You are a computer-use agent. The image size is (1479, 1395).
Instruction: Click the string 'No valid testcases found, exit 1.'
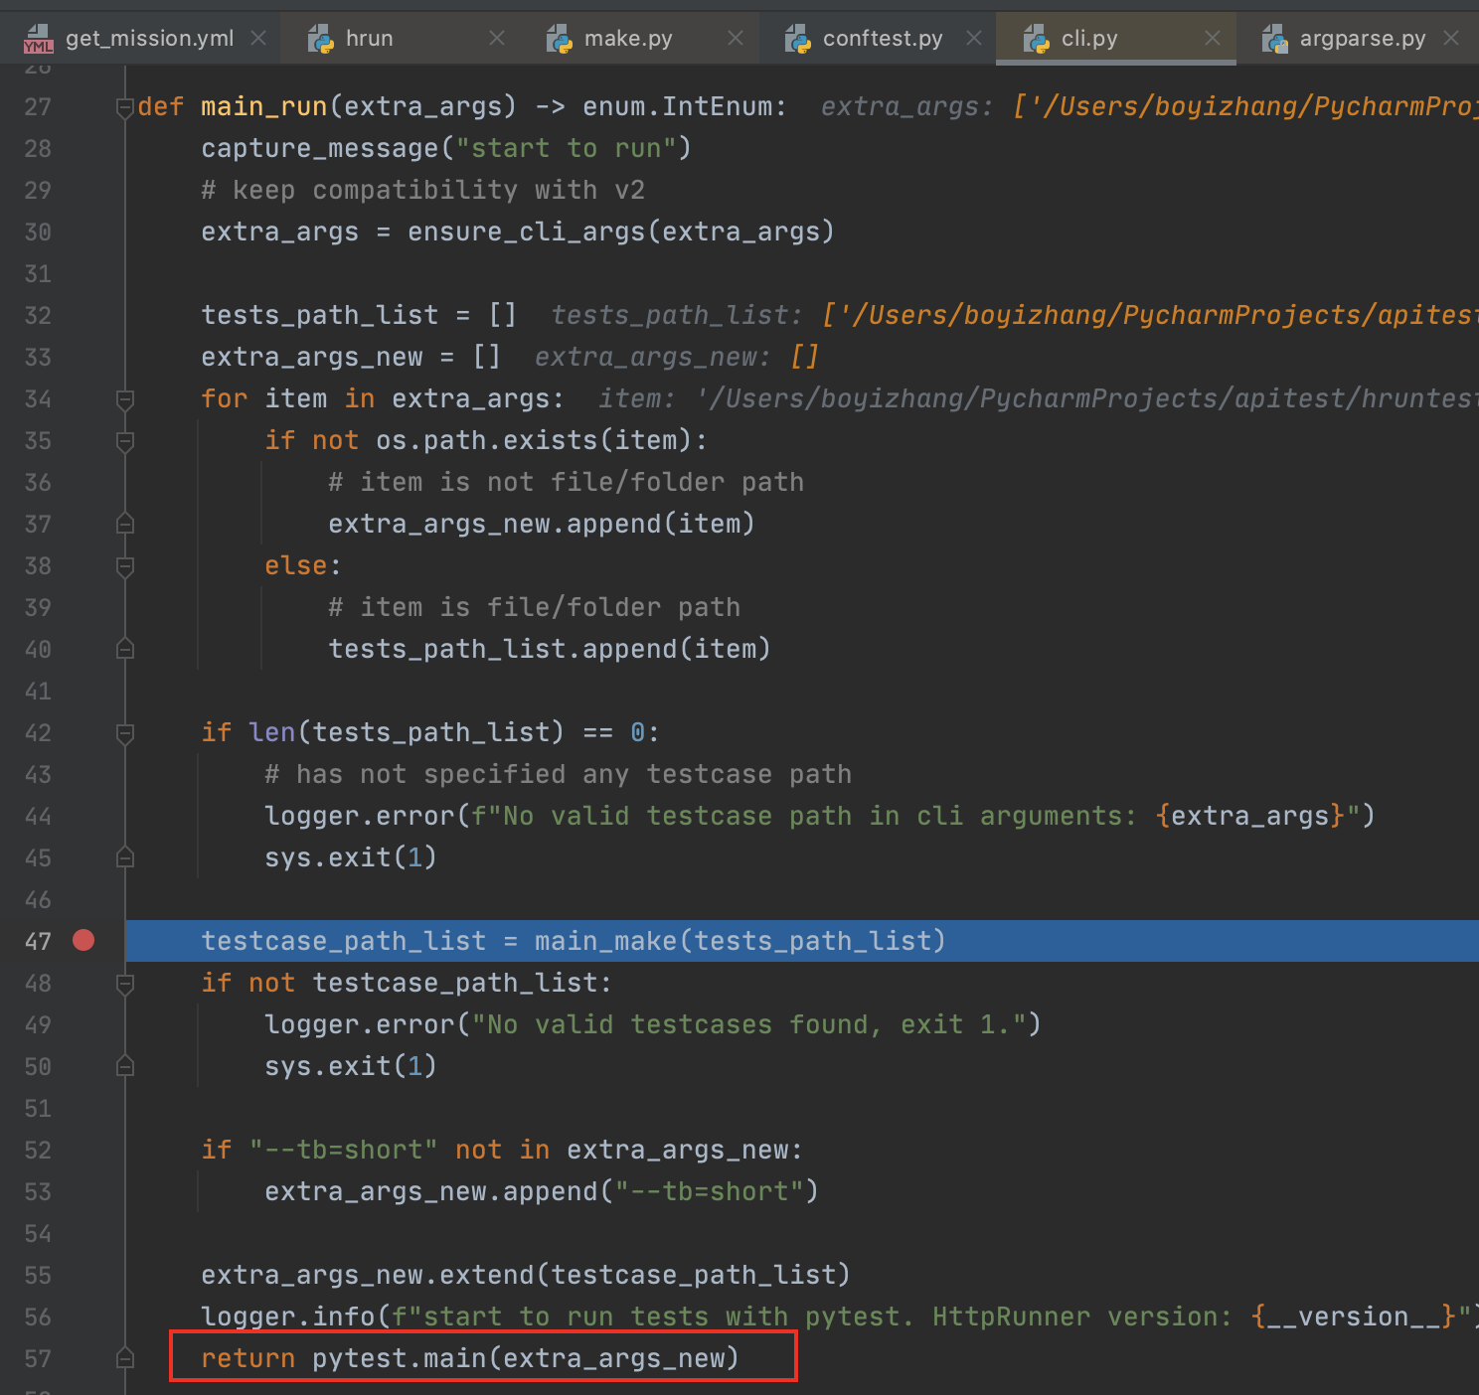[x=748, y=1024]
